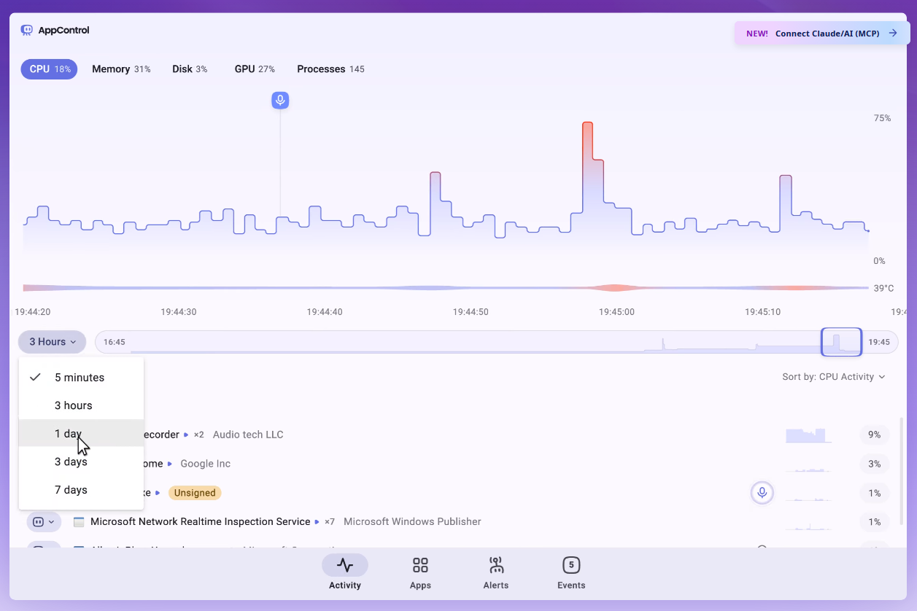
Task: Click the 19:44:30 time axis label
Action: 179,311
